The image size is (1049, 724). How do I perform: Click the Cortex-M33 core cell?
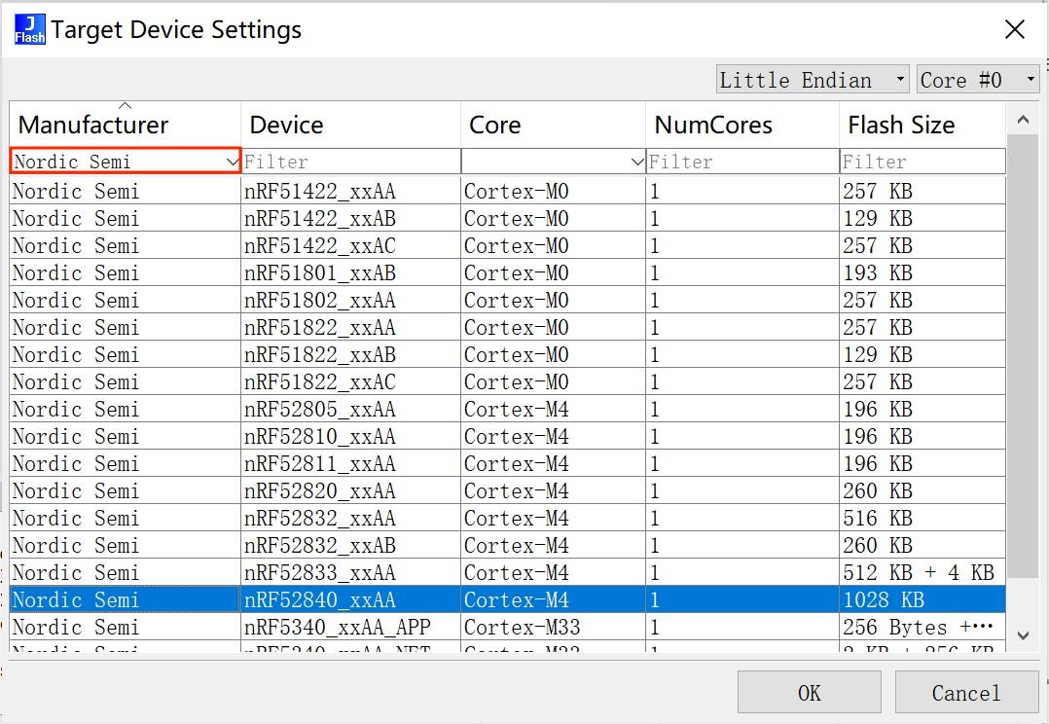click(x=554, y=627)
